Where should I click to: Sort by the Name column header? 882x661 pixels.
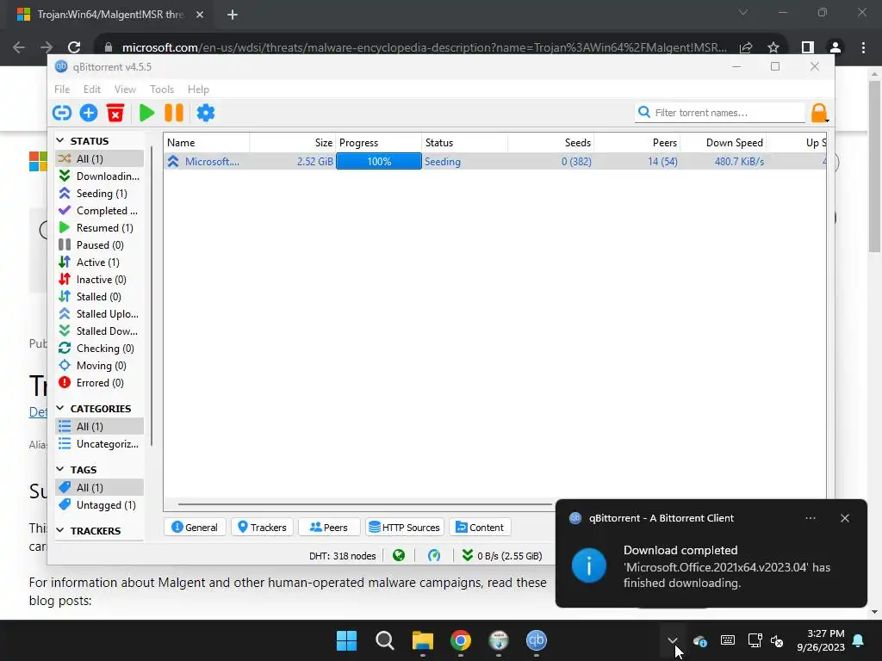(x=207, y=143)
